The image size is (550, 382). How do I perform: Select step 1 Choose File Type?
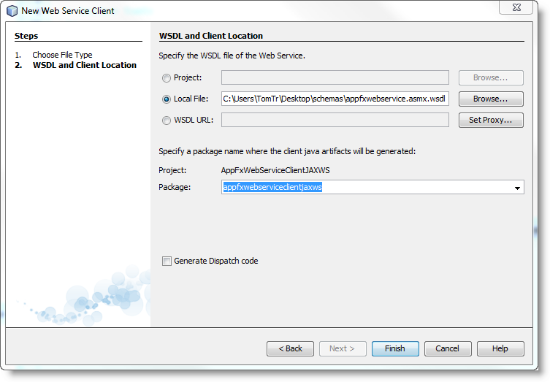(x=62, y=55)
